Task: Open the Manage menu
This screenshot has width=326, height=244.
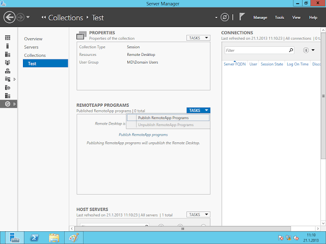Action: click(x=260, y=17)
